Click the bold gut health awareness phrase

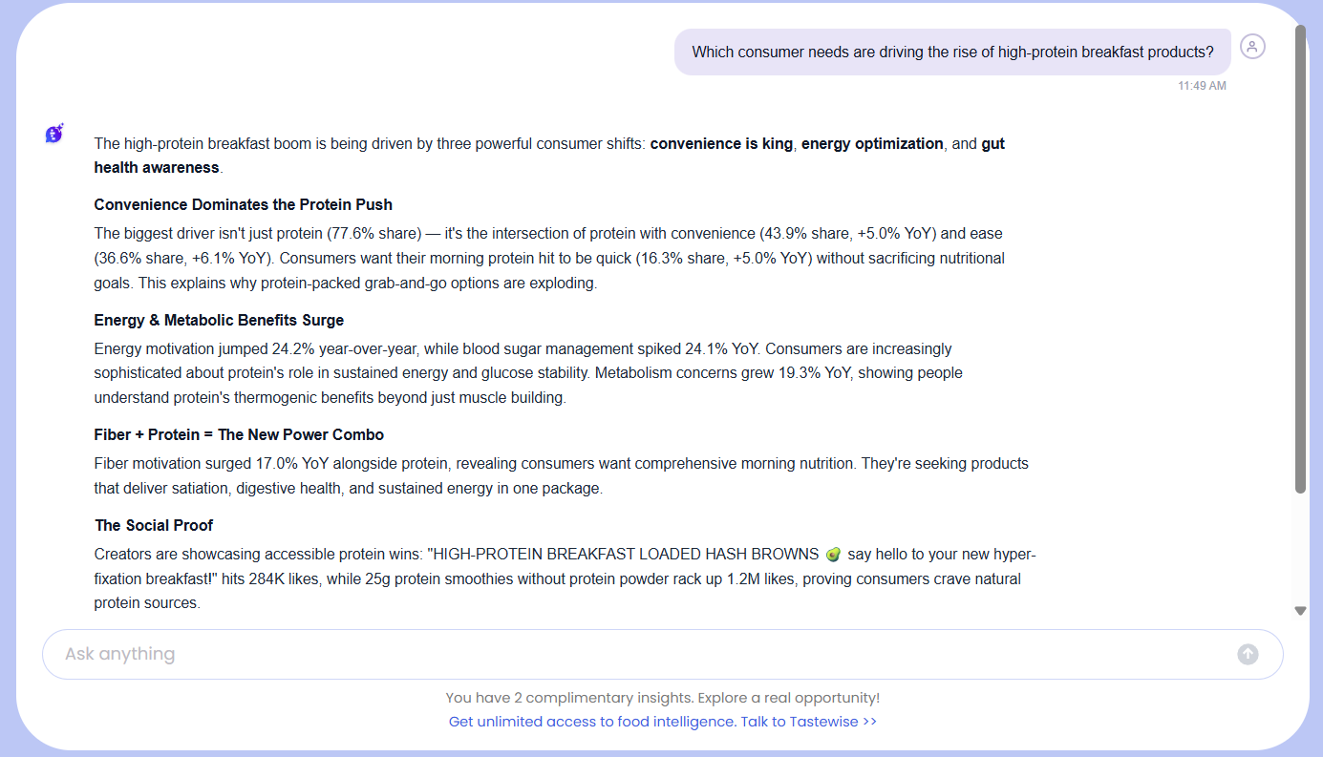tap(157, 168)
